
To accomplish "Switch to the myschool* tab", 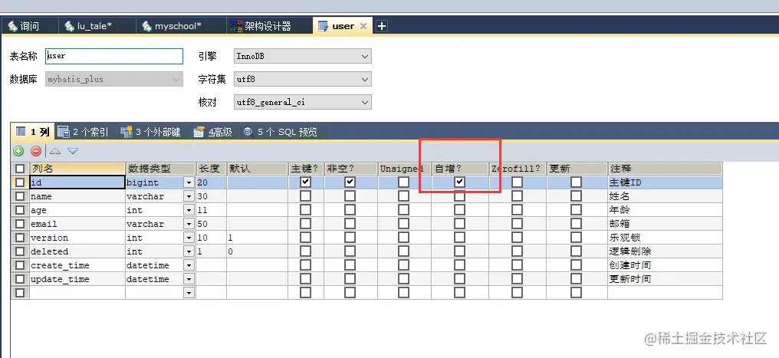I will coord(181,26).
